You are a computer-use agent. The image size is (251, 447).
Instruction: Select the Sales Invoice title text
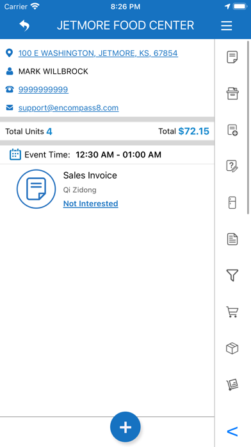pyautogui.click(x=90, y=175)
